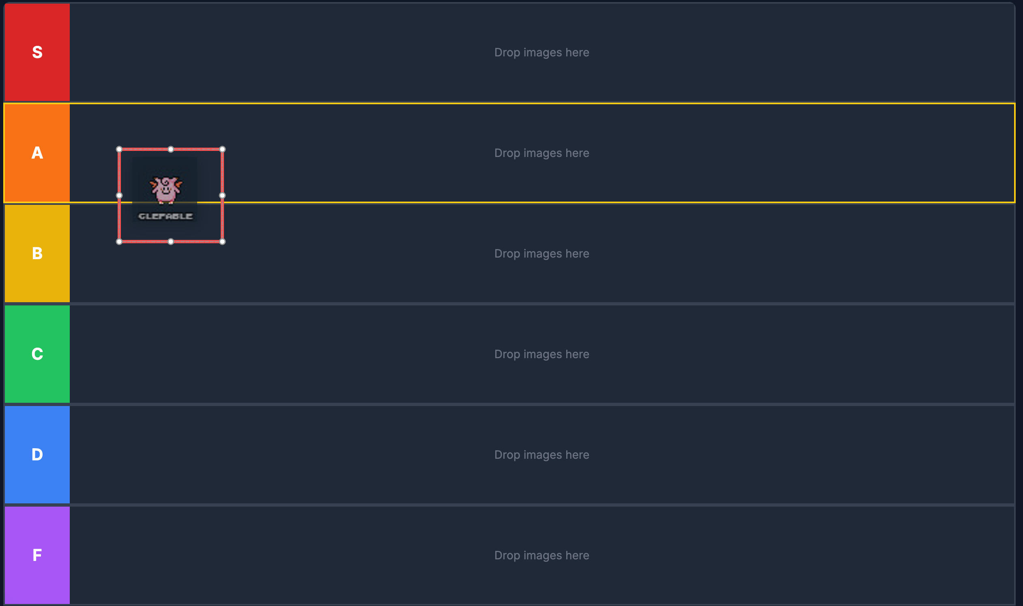Click the top-right resize handle of selection

(x=223, y=149)
